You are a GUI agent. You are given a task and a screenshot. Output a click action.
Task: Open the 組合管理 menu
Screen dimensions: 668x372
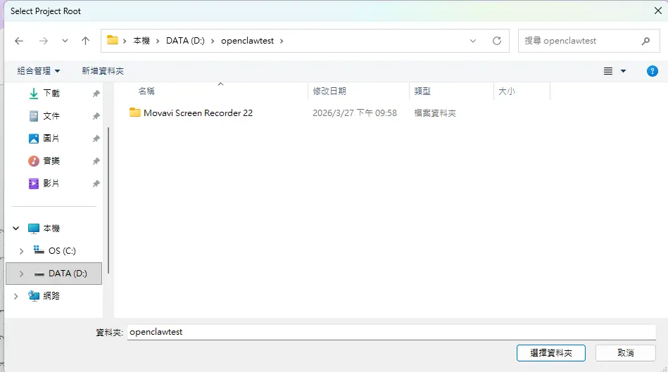pyautogui.click(x=38, y=71)
